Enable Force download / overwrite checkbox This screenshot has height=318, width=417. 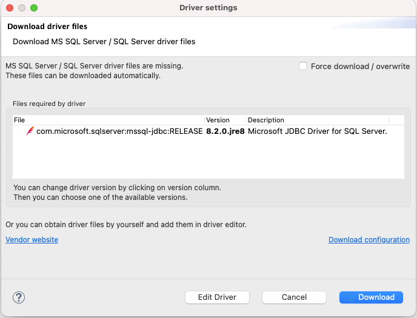click(x=303, y=66)
